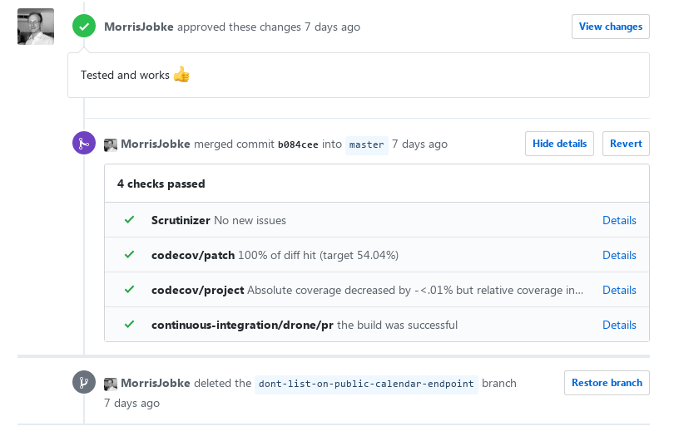Click the gray branch deleted icon
The width and height of the screenshot is (674, 431).
coord(84,382)
